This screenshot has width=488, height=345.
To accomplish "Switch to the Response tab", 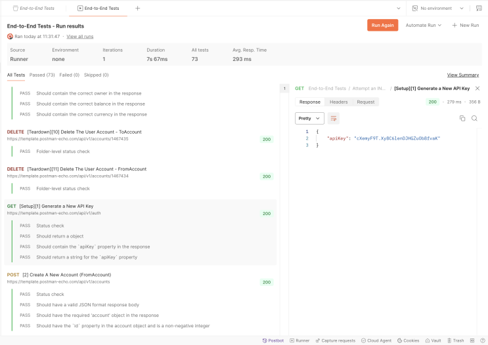I will point(309,102).
